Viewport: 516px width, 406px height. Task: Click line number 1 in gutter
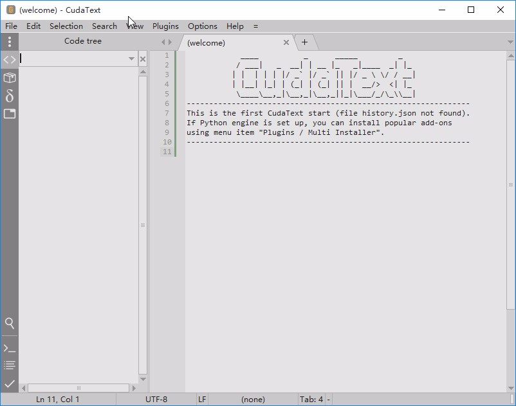167,55
